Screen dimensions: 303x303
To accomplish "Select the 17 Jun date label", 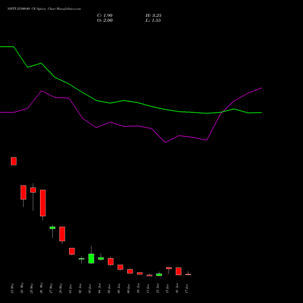I will click(187, 288).
